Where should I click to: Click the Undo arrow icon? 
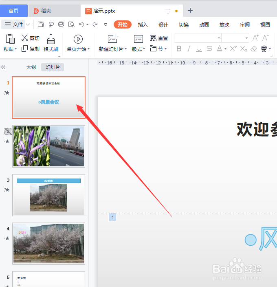(81, 24)
